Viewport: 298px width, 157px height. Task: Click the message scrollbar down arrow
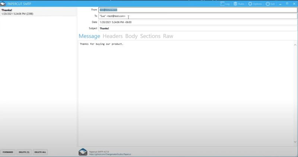point(295,142)
